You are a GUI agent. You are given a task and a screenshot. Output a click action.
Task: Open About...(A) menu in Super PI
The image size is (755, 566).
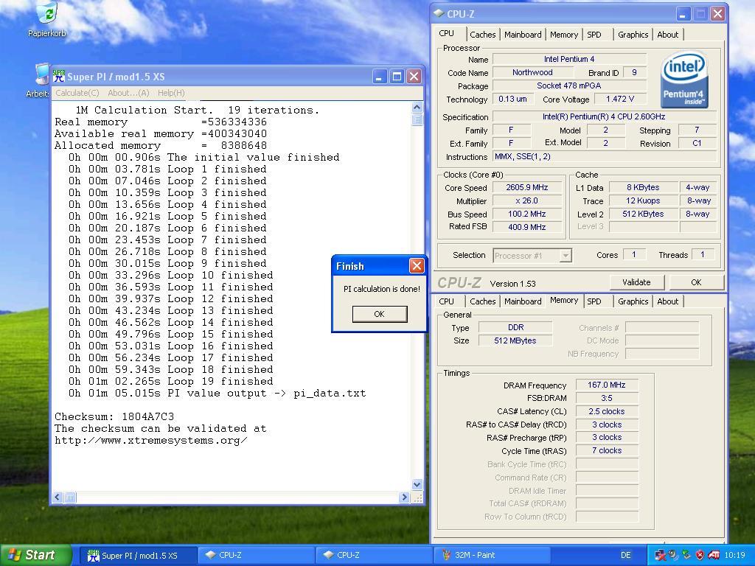[128, 93]
